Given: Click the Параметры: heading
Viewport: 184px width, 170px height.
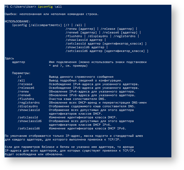Looking at the screenshot, I should (21, 73).
